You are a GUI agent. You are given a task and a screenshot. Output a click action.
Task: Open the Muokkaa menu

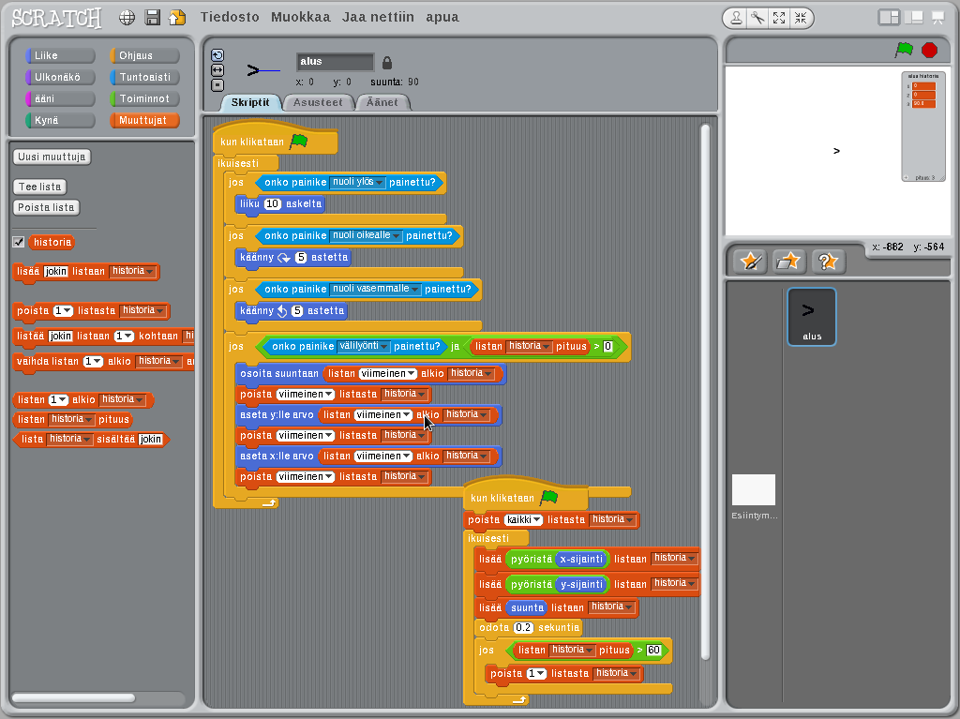301,17
